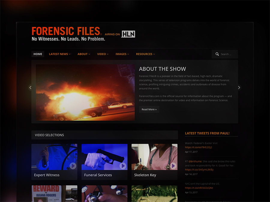Viewport: 270px width, 202px height.
Task: Click the Video Selections heading
Action: tap(49, 135)
